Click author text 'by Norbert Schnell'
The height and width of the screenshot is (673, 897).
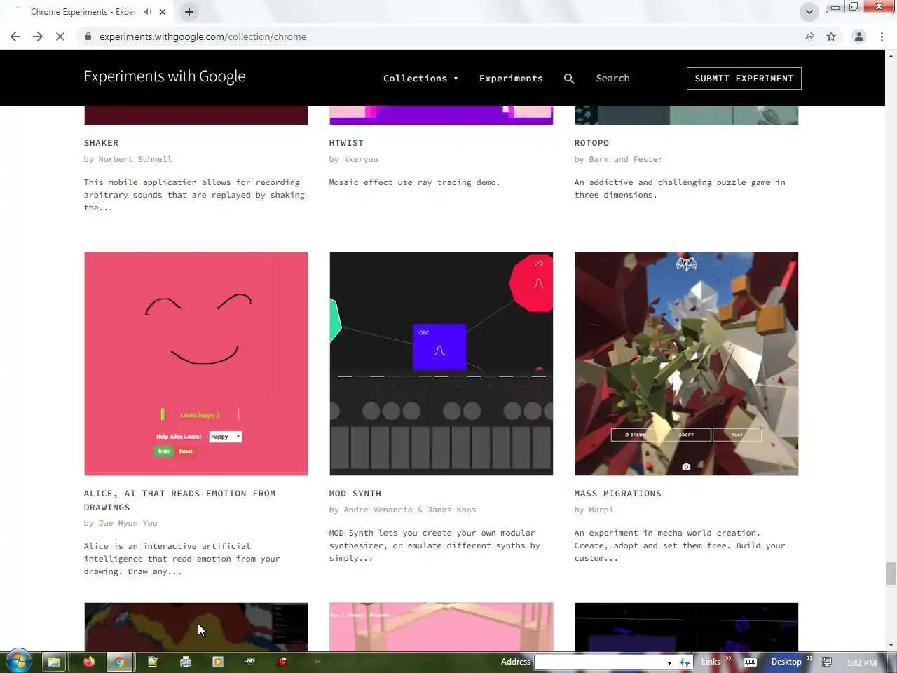128,159
